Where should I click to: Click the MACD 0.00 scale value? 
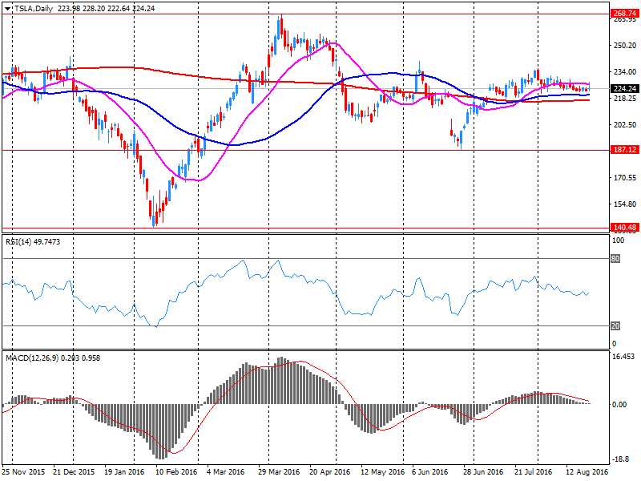pos(619,405)
